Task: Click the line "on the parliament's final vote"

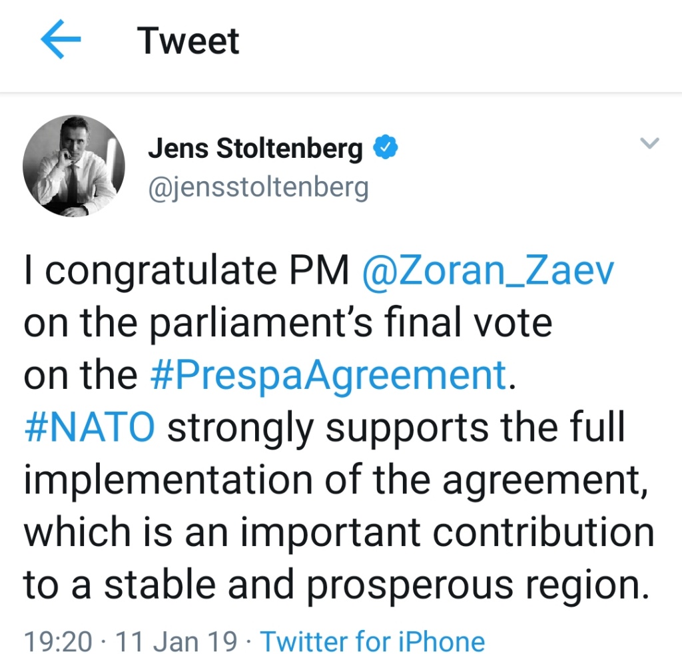Action: 288,324
